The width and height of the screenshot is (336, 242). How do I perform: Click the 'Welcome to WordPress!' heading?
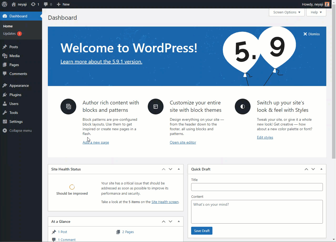[129, 48]
